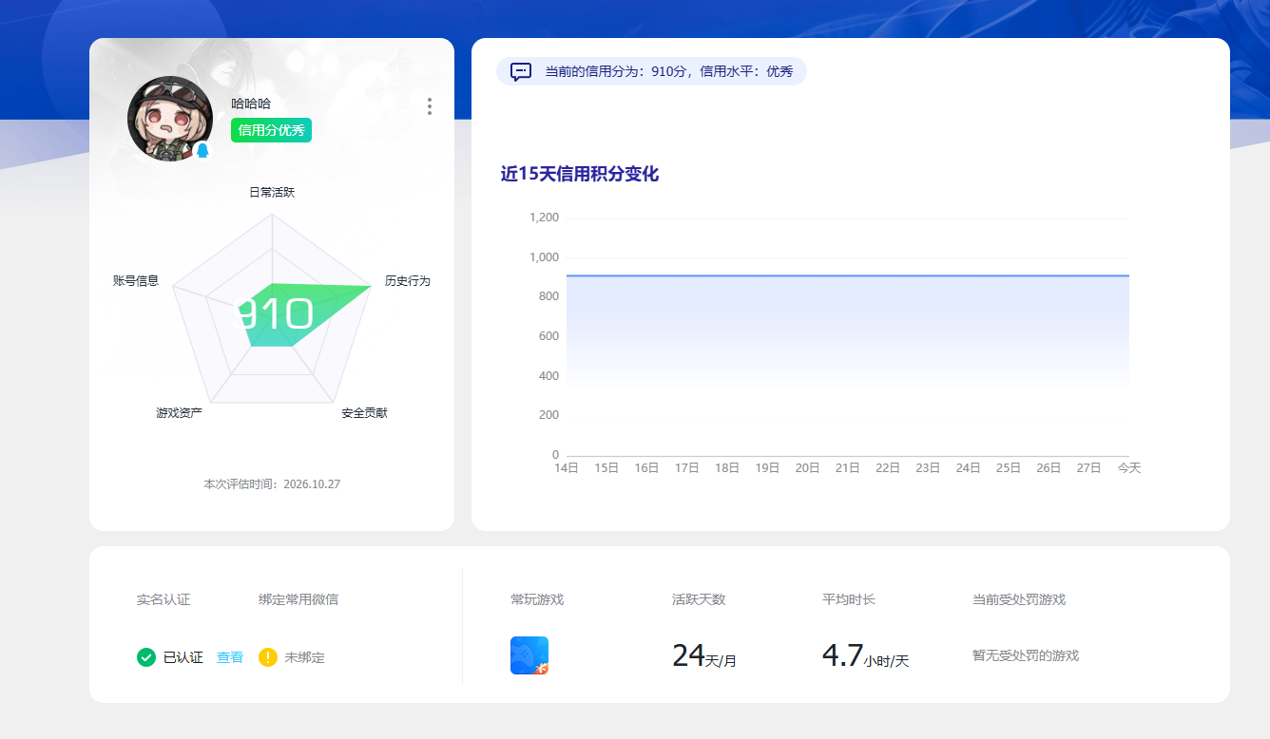The height and width of the screenshot is (739, 1270).
Task: Click the 安全贡献 radar axis label
Action: (x=365, y=412)
